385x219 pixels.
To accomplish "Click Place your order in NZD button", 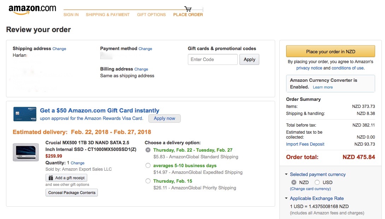I will tap(331, 51).
